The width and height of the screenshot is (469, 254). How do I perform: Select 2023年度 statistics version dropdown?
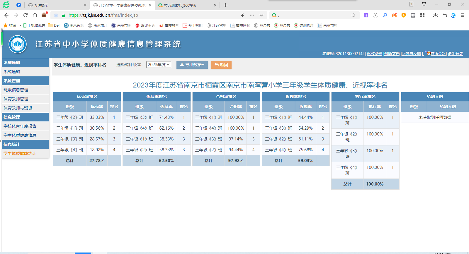pyautogui.click(x=159, y=65)
